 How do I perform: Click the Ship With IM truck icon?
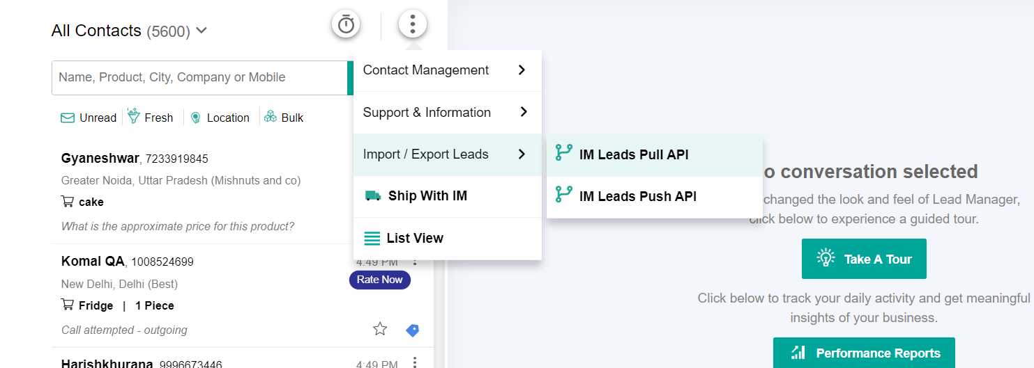pos(373,196)
